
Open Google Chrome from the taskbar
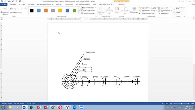click(x=53, y=108)
